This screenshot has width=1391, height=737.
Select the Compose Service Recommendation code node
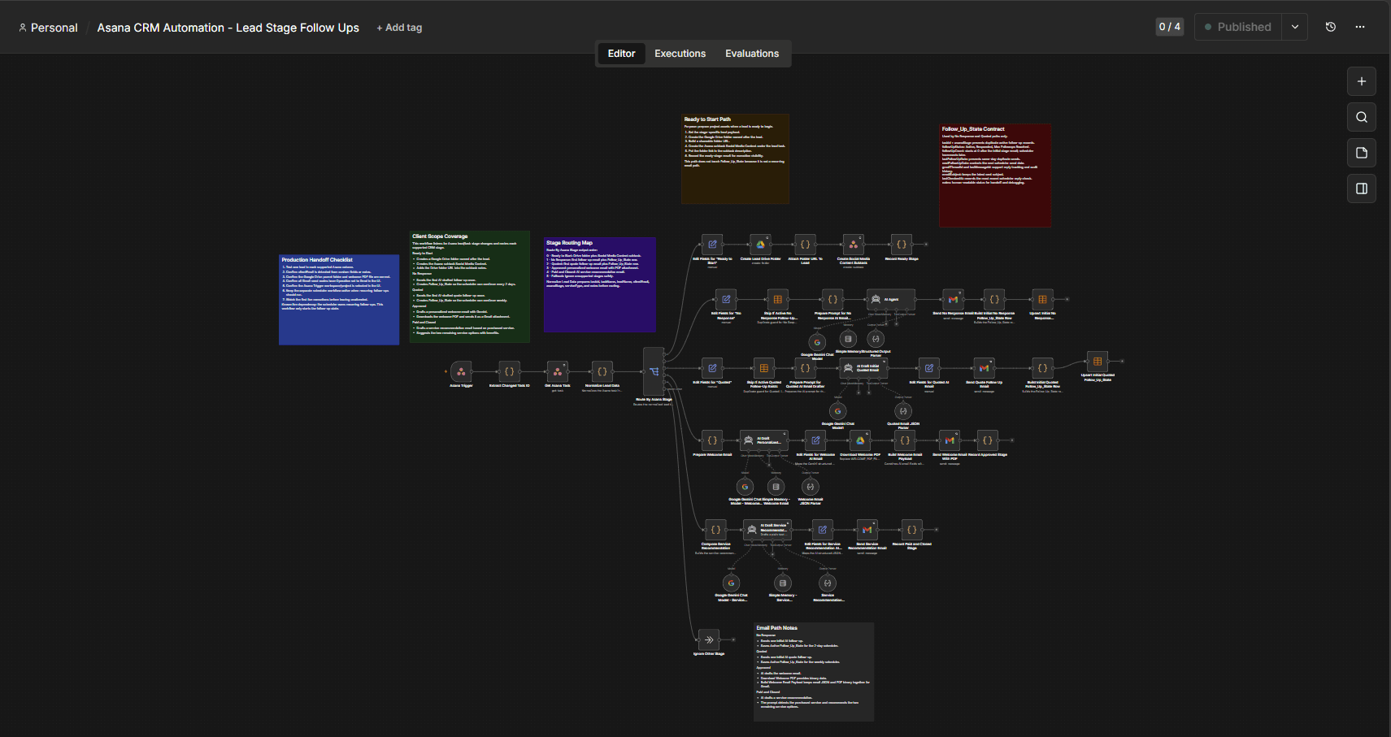(x=715, y=530)
